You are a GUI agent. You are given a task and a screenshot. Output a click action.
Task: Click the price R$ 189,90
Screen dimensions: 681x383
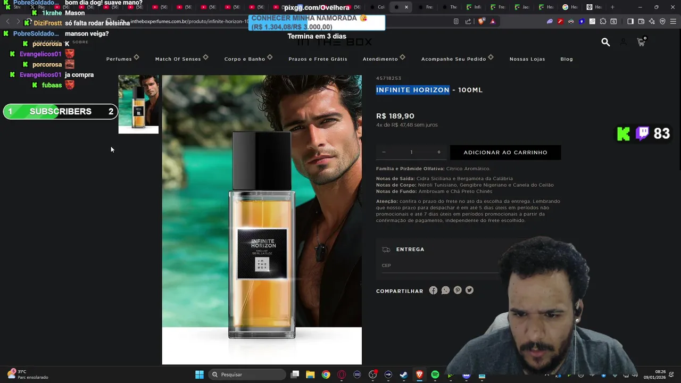click(x=395, y=116)
